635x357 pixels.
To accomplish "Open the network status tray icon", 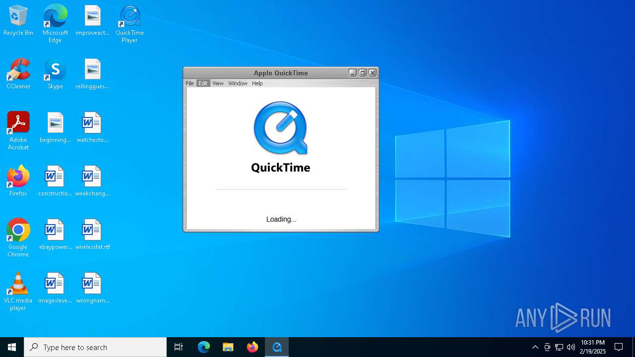I will point(559,347).
